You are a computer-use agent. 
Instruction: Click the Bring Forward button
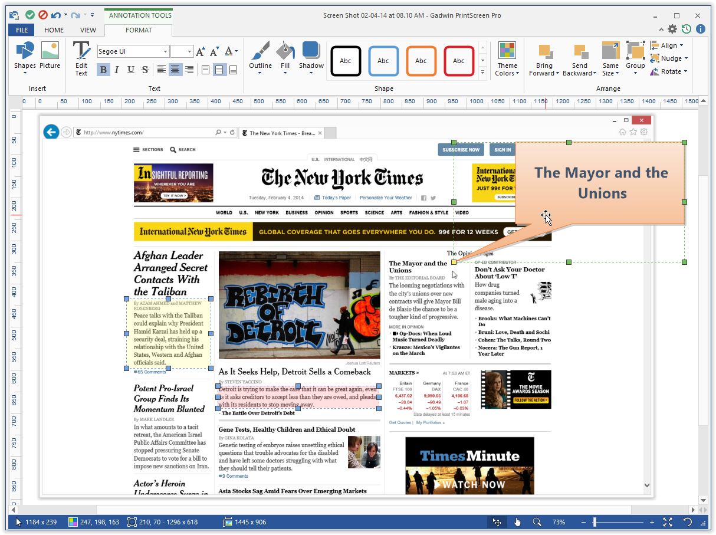(x=544, y=59)
